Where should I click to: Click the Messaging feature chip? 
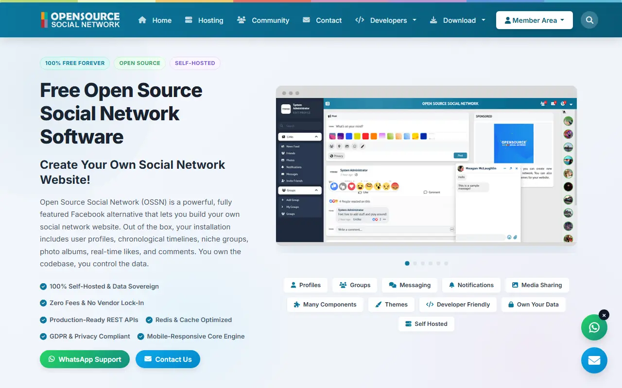[x=410, y=285]
